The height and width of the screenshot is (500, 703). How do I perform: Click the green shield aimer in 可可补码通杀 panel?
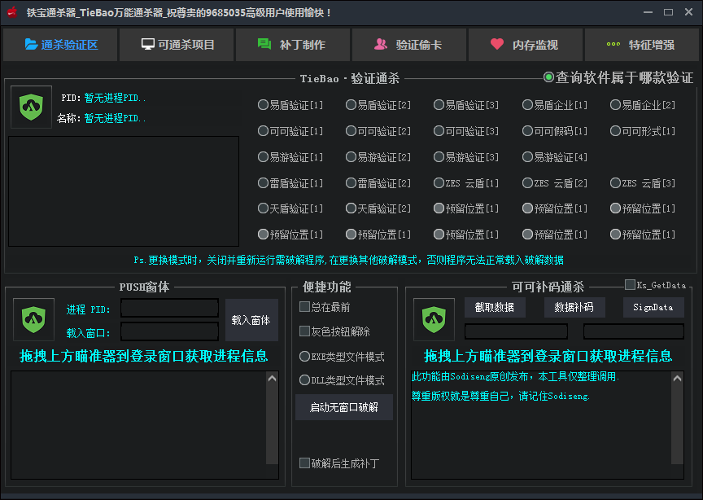pos(434,318)
